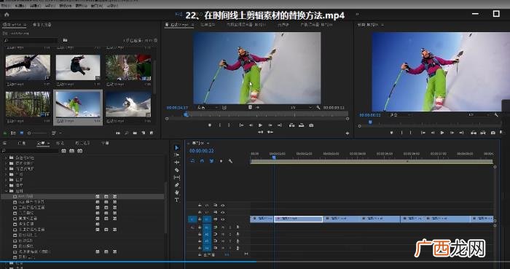This screenshot has width=510, height=269.
Task: Select the Selection tool in timeline toolbar
Action: 176,148
